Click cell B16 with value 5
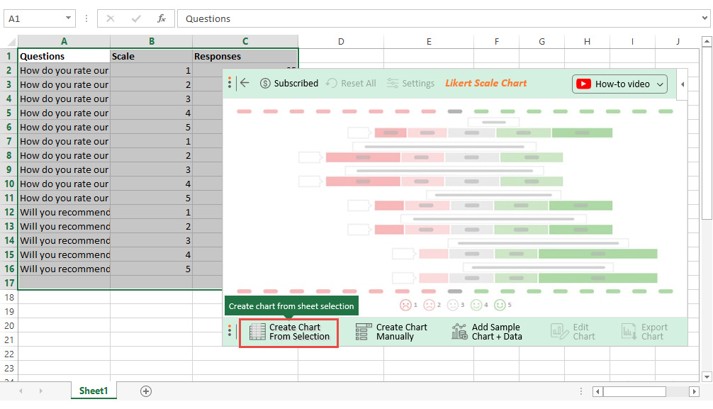Viewport: 713px width, 409px height. 152,269
